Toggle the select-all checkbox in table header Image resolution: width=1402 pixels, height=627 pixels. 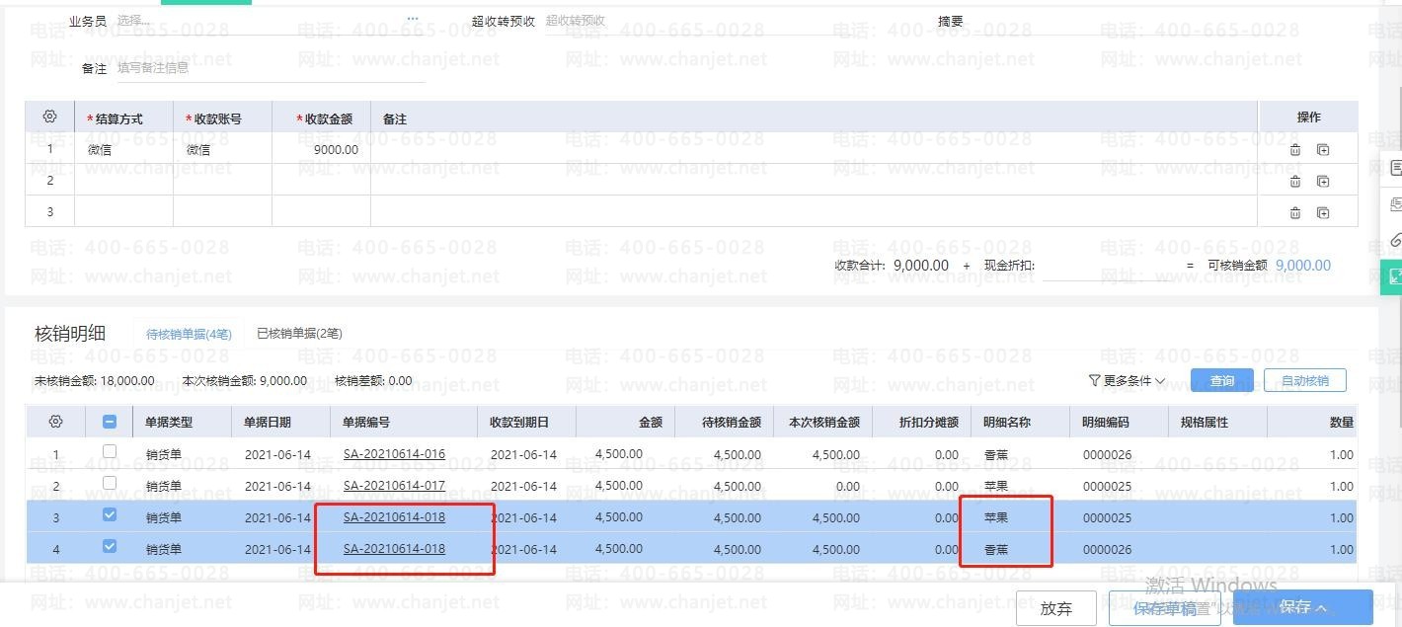tap(110, 422)
